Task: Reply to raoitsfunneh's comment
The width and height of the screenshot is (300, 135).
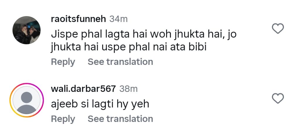Action: tap(63, 62)
